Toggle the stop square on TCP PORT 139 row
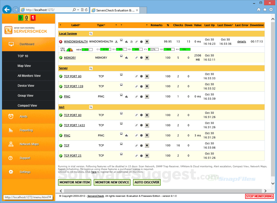This screenshot has height=203, width=277. 147,86
